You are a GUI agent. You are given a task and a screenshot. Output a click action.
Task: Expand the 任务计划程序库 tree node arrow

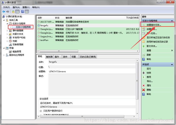(x=11, y=27)
